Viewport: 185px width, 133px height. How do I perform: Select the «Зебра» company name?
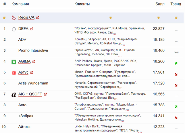click(26, 116)
